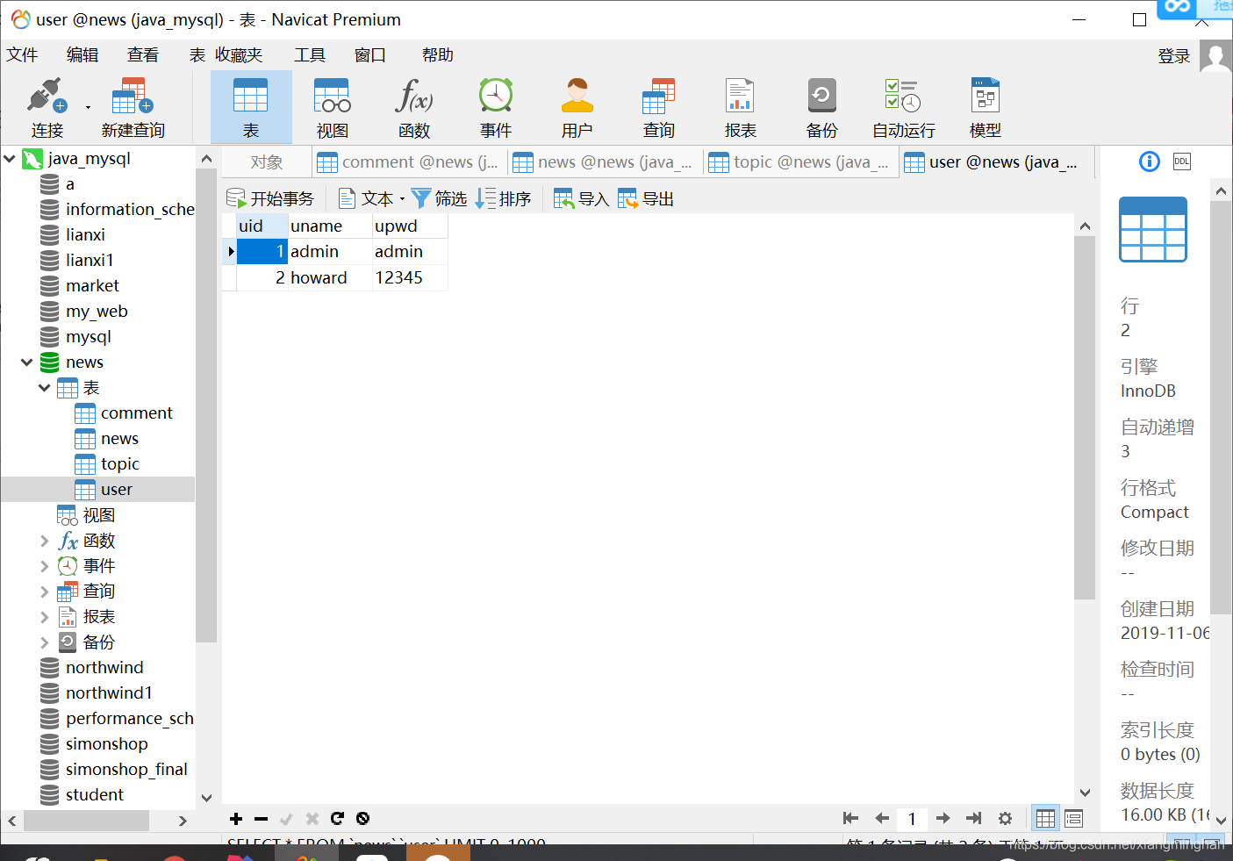1233x861 pixels.
Task: Click the 导入 (Import) button
Action: [x=582, y=198]
